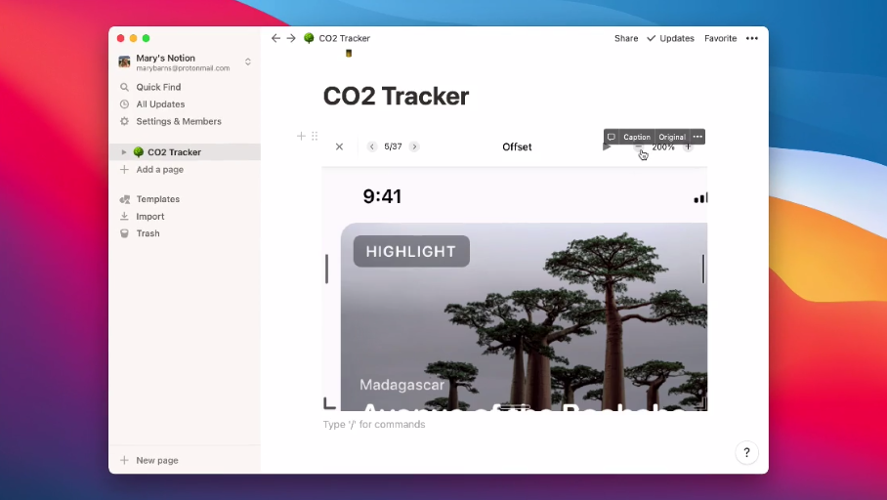Open the help question mark button

(x=746, y=452)
